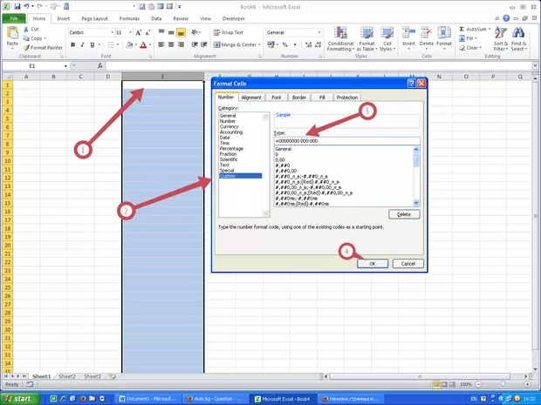Open the Calibri font name dropdown
The width and height of the screenshot is (541, 405).
tap(110, 32)
